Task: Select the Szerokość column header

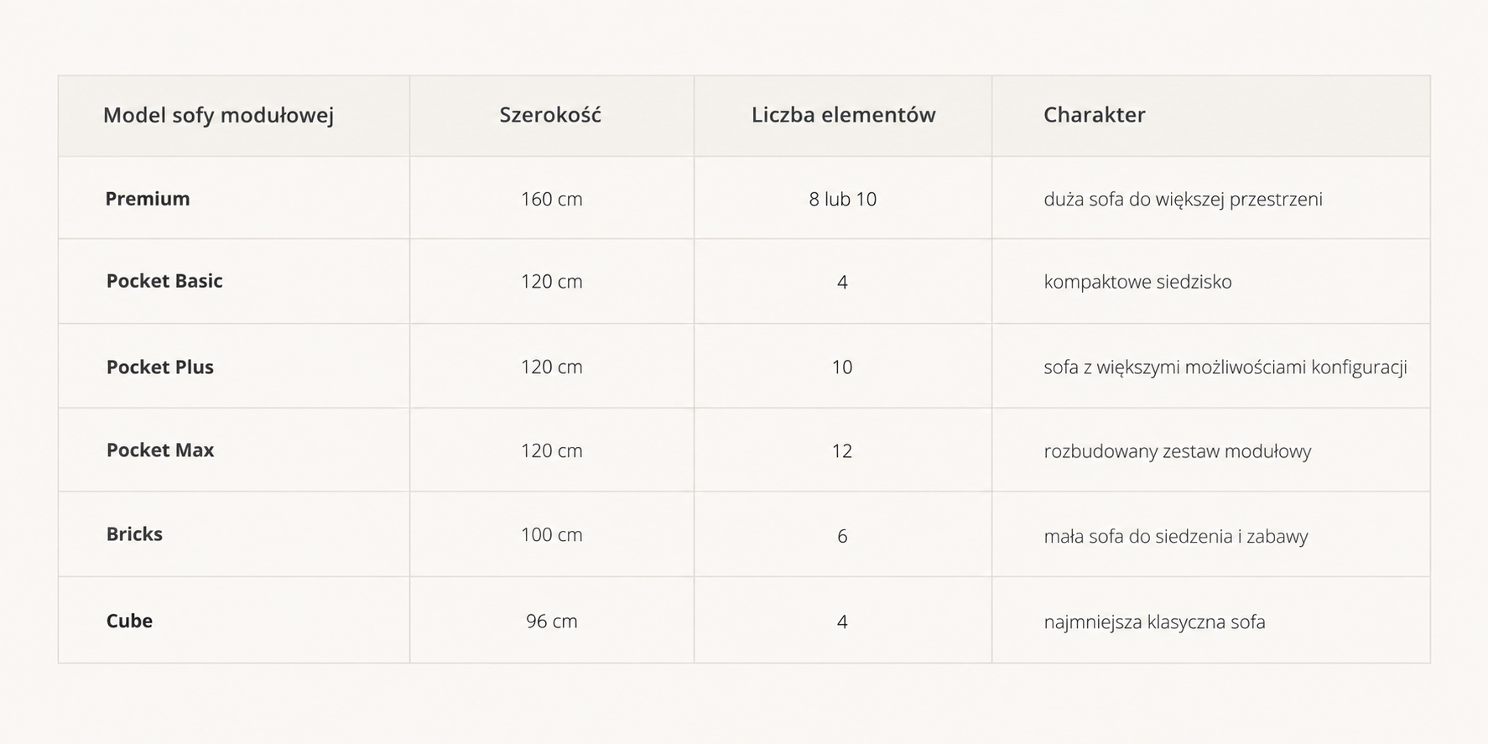Action: [x=550, y=114]
